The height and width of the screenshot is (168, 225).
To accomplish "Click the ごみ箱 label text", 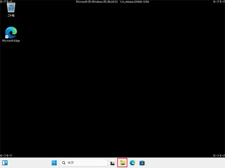I will coord(11,15).
